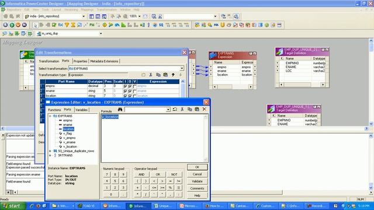The width and height of the screenshot is (374, 210).
Task: Click the green O Workflow Manager icon
Action: click(12, 24)
